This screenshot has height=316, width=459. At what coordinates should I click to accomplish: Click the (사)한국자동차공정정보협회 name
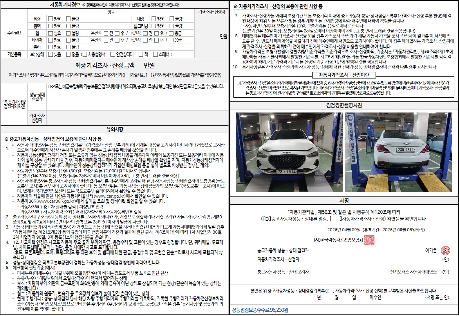pos(338,240)
